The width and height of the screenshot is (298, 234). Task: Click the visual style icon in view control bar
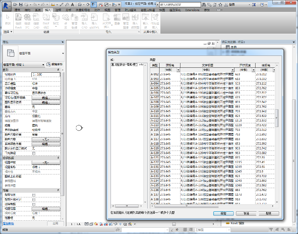coord(91,224)
